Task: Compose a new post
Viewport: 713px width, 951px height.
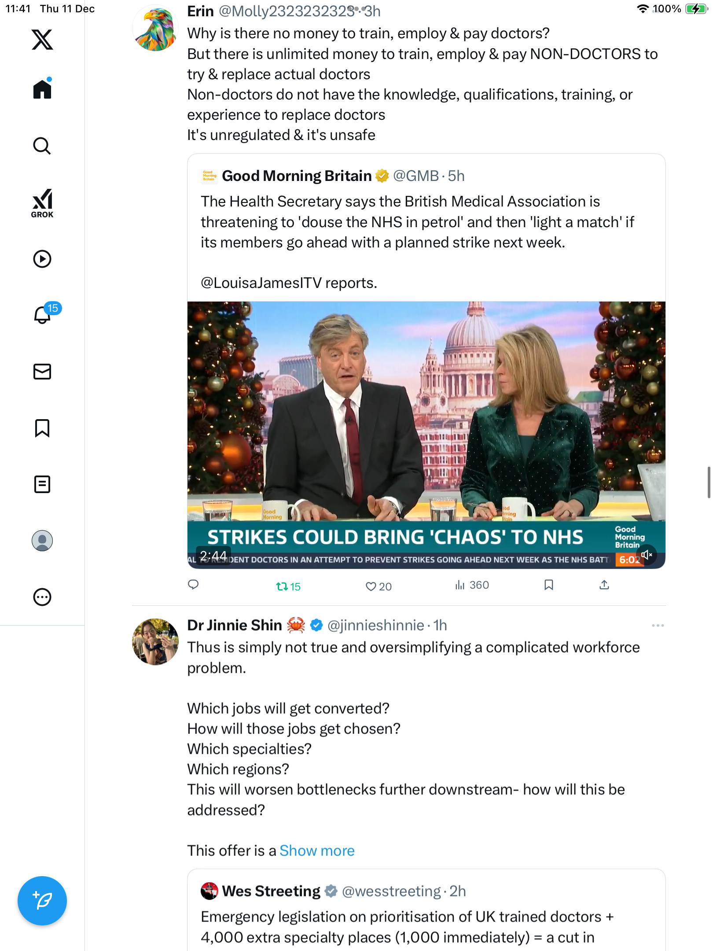Action: point(42,901)
